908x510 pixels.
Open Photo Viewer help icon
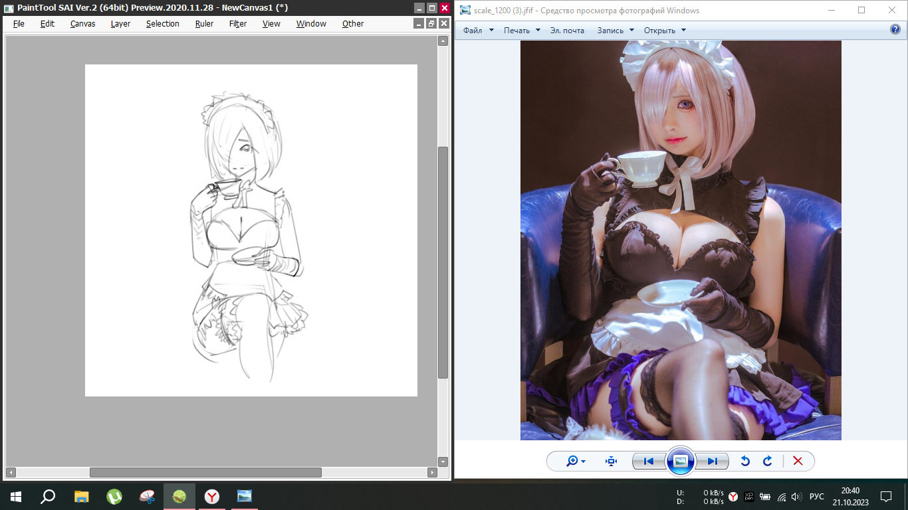point(895,30)
